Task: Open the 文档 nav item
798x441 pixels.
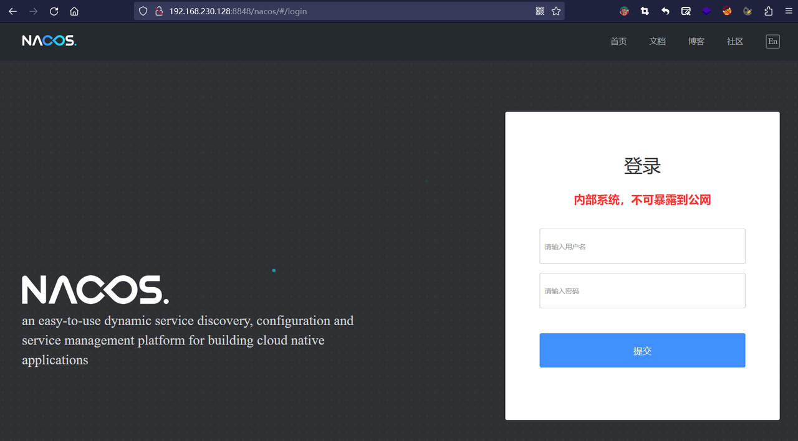Action: (x=658, y=42)
